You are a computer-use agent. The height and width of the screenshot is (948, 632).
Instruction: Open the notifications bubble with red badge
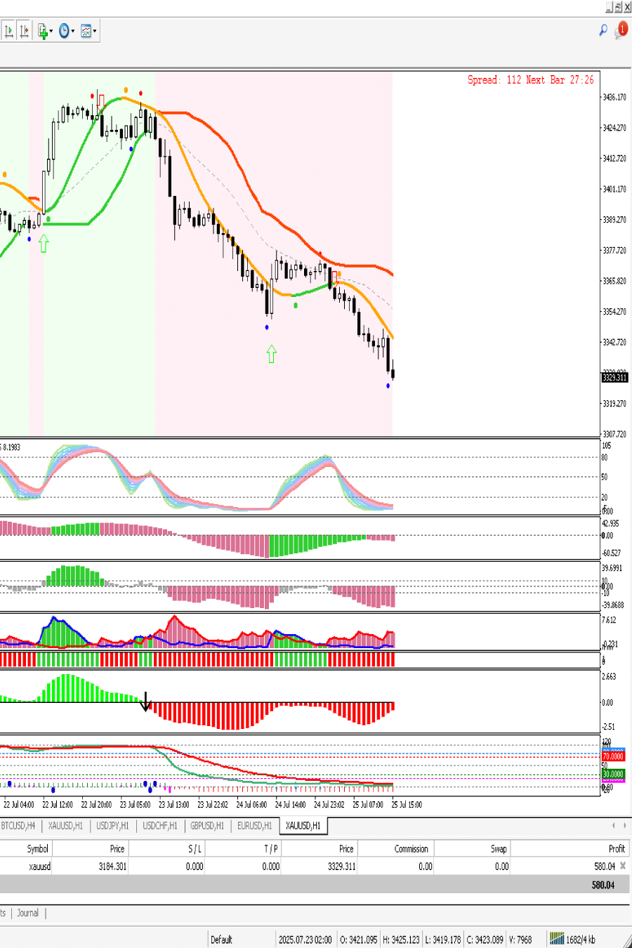tap(621, 30)
